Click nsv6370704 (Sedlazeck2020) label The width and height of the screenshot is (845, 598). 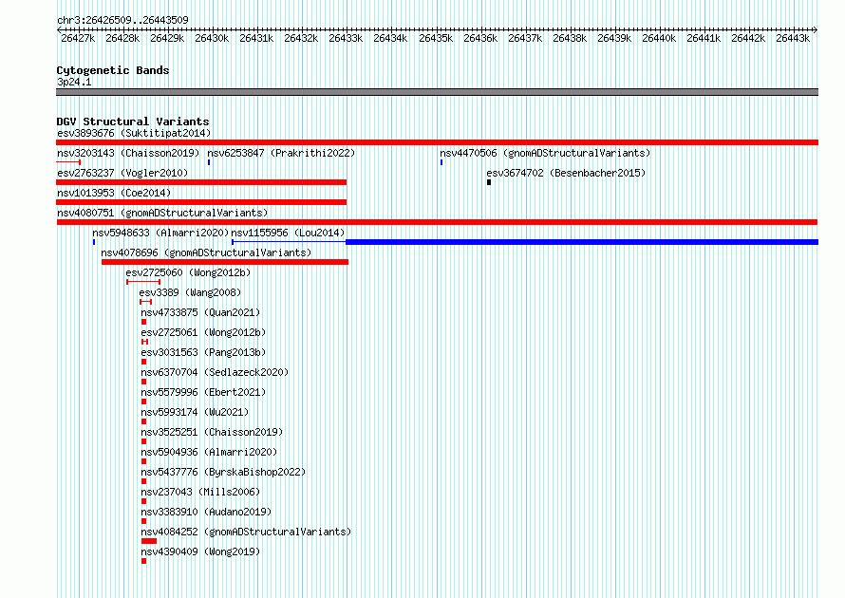[x=215, y=372]
